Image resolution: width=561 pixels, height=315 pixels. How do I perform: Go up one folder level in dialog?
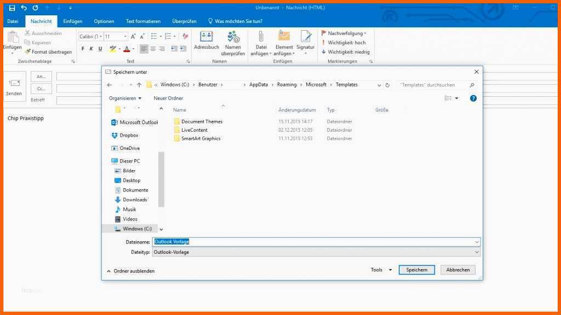point(139,85)
